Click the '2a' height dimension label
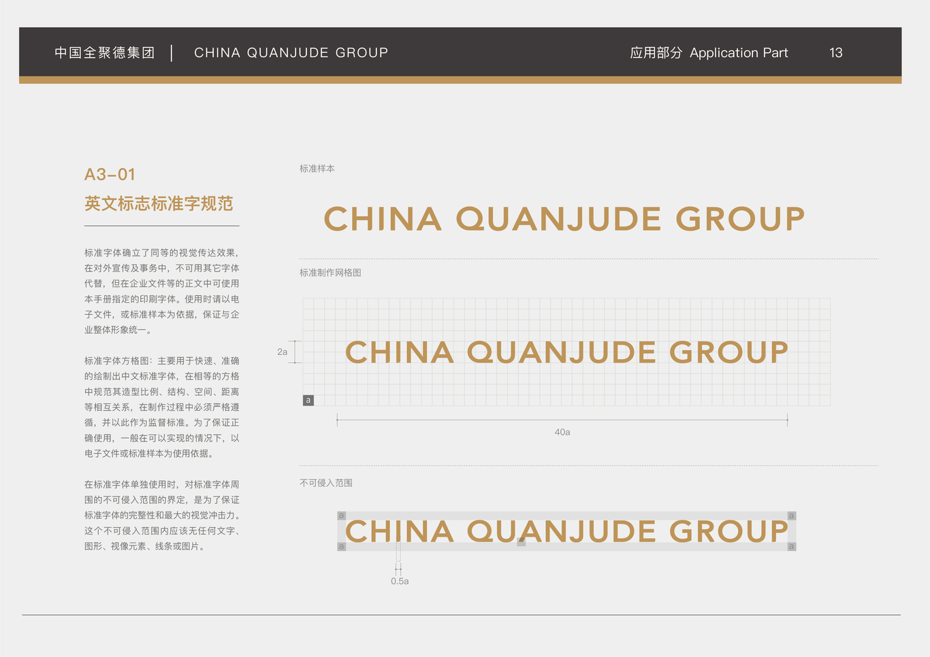 (x=282, y=352)
